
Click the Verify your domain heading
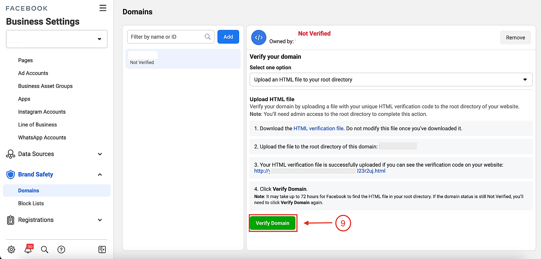tap(275, 57)
